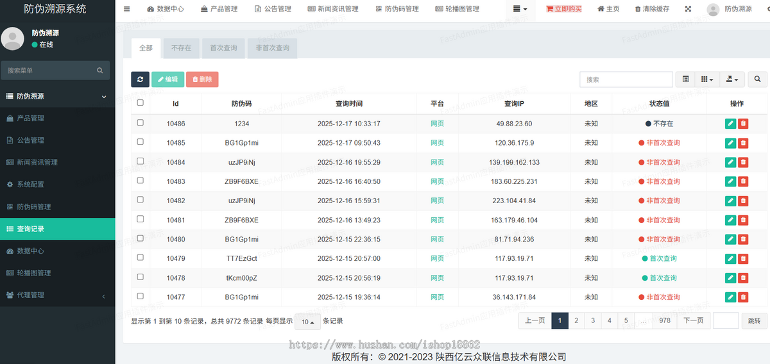Check the checkbox for row 10481
This screenshot has height=364, width=770.
click(x=141, y=219)
